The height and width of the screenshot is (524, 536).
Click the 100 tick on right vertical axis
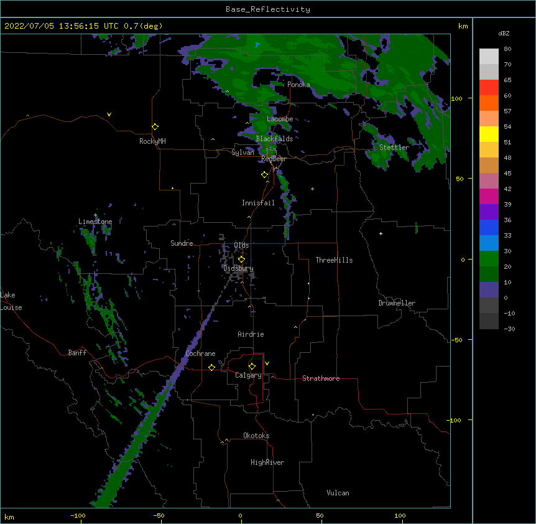(456, 98)
